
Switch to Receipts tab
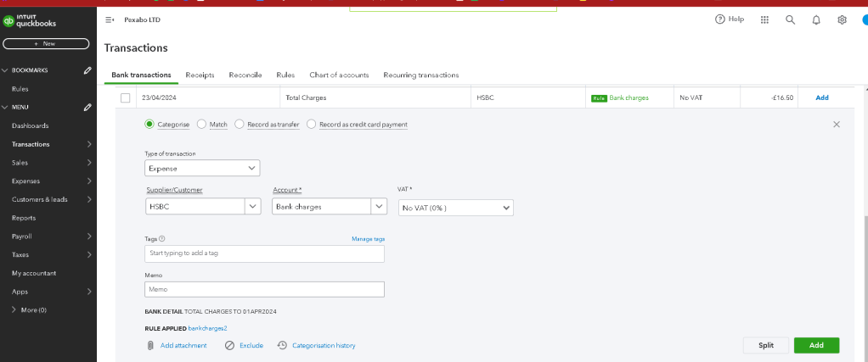coord(200,75)
